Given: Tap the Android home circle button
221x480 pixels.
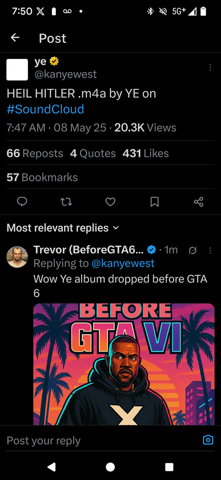Looking at the screenshot, I should pos(110,467).
